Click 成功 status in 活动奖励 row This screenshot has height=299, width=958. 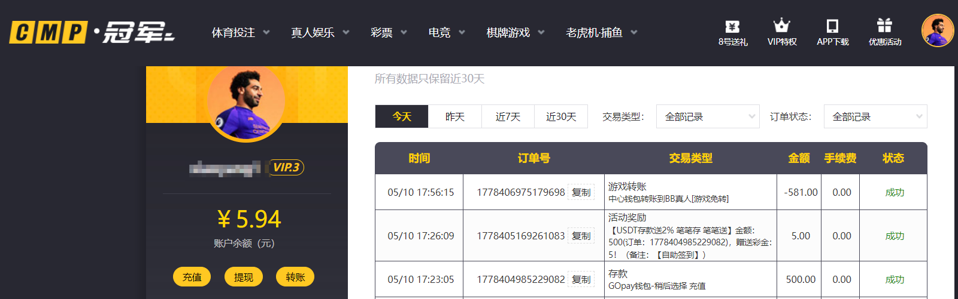[x=895, y=236]
